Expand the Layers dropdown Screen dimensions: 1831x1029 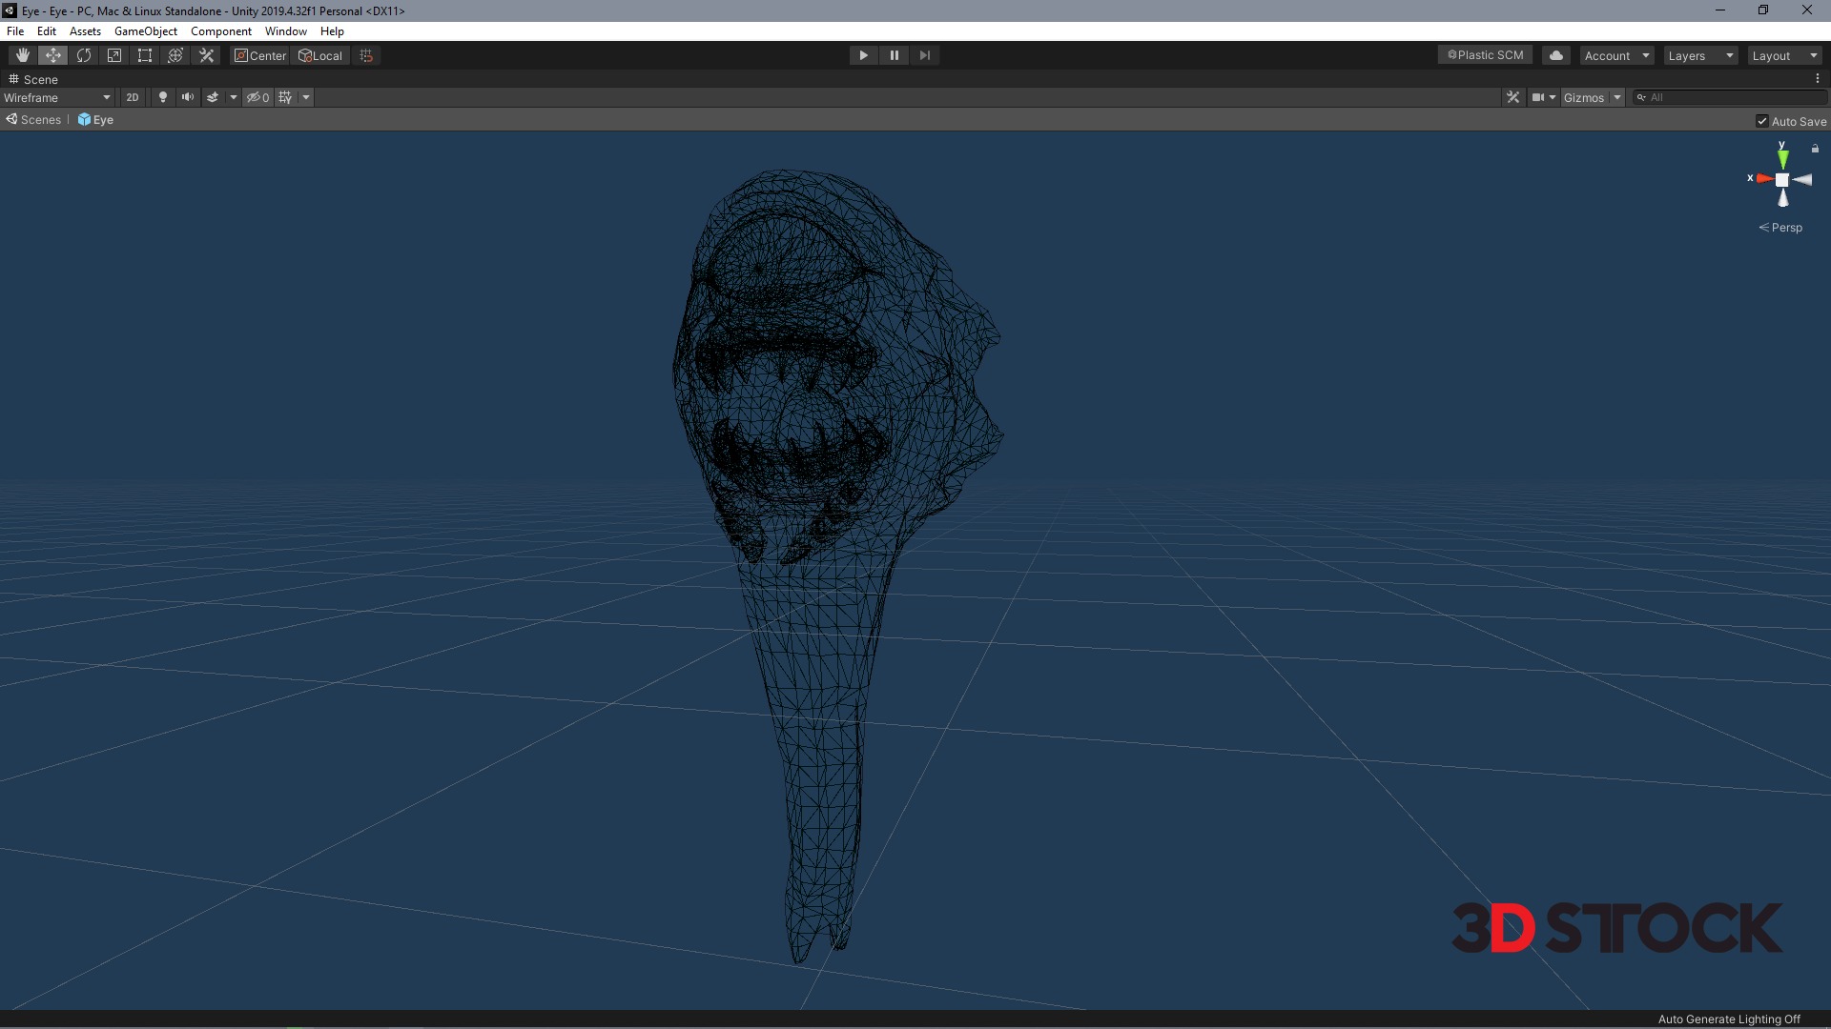coord(1700,55)
